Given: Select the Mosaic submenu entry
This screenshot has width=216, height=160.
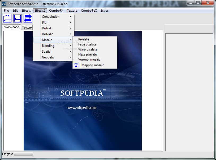Looking at the screenshot, I should point(53,40).
